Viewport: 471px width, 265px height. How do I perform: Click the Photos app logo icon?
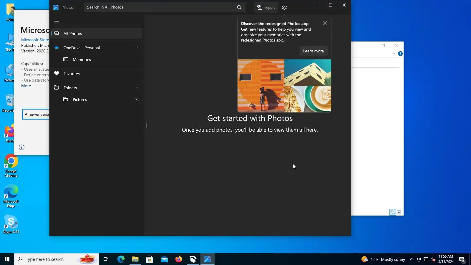coord(56,7)
